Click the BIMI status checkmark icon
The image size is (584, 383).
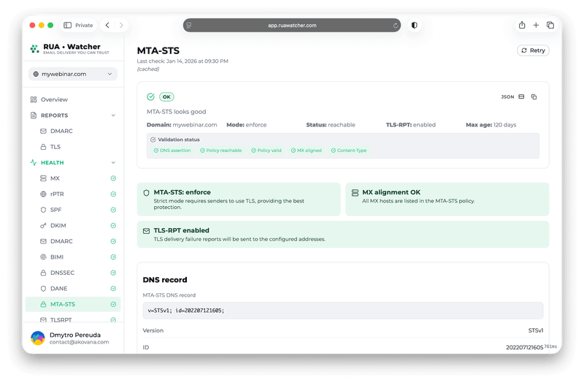pos(113,257)
